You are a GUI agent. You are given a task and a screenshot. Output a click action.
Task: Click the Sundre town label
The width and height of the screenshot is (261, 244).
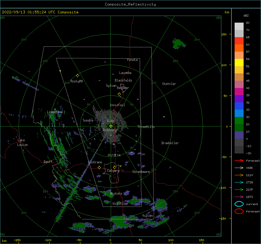(x=88, y=120)
